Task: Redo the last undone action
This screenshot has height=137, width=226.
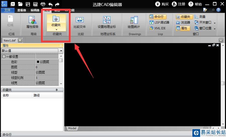Action: [57, 5]
